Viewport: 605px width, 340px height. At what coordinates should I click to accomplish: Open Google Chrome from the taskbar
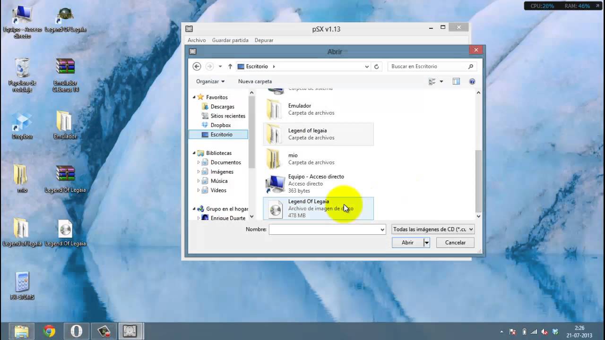(x=49, y=331)
